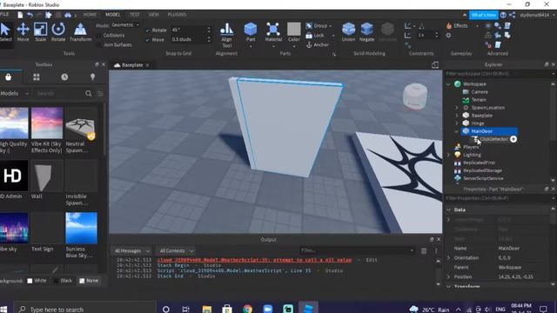This screenshot has width=557, height=313.
Task: Open the Effects menu
Action: 458,26
